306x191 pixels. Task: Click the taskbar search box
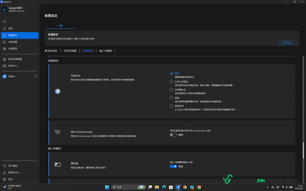point(128,187)
